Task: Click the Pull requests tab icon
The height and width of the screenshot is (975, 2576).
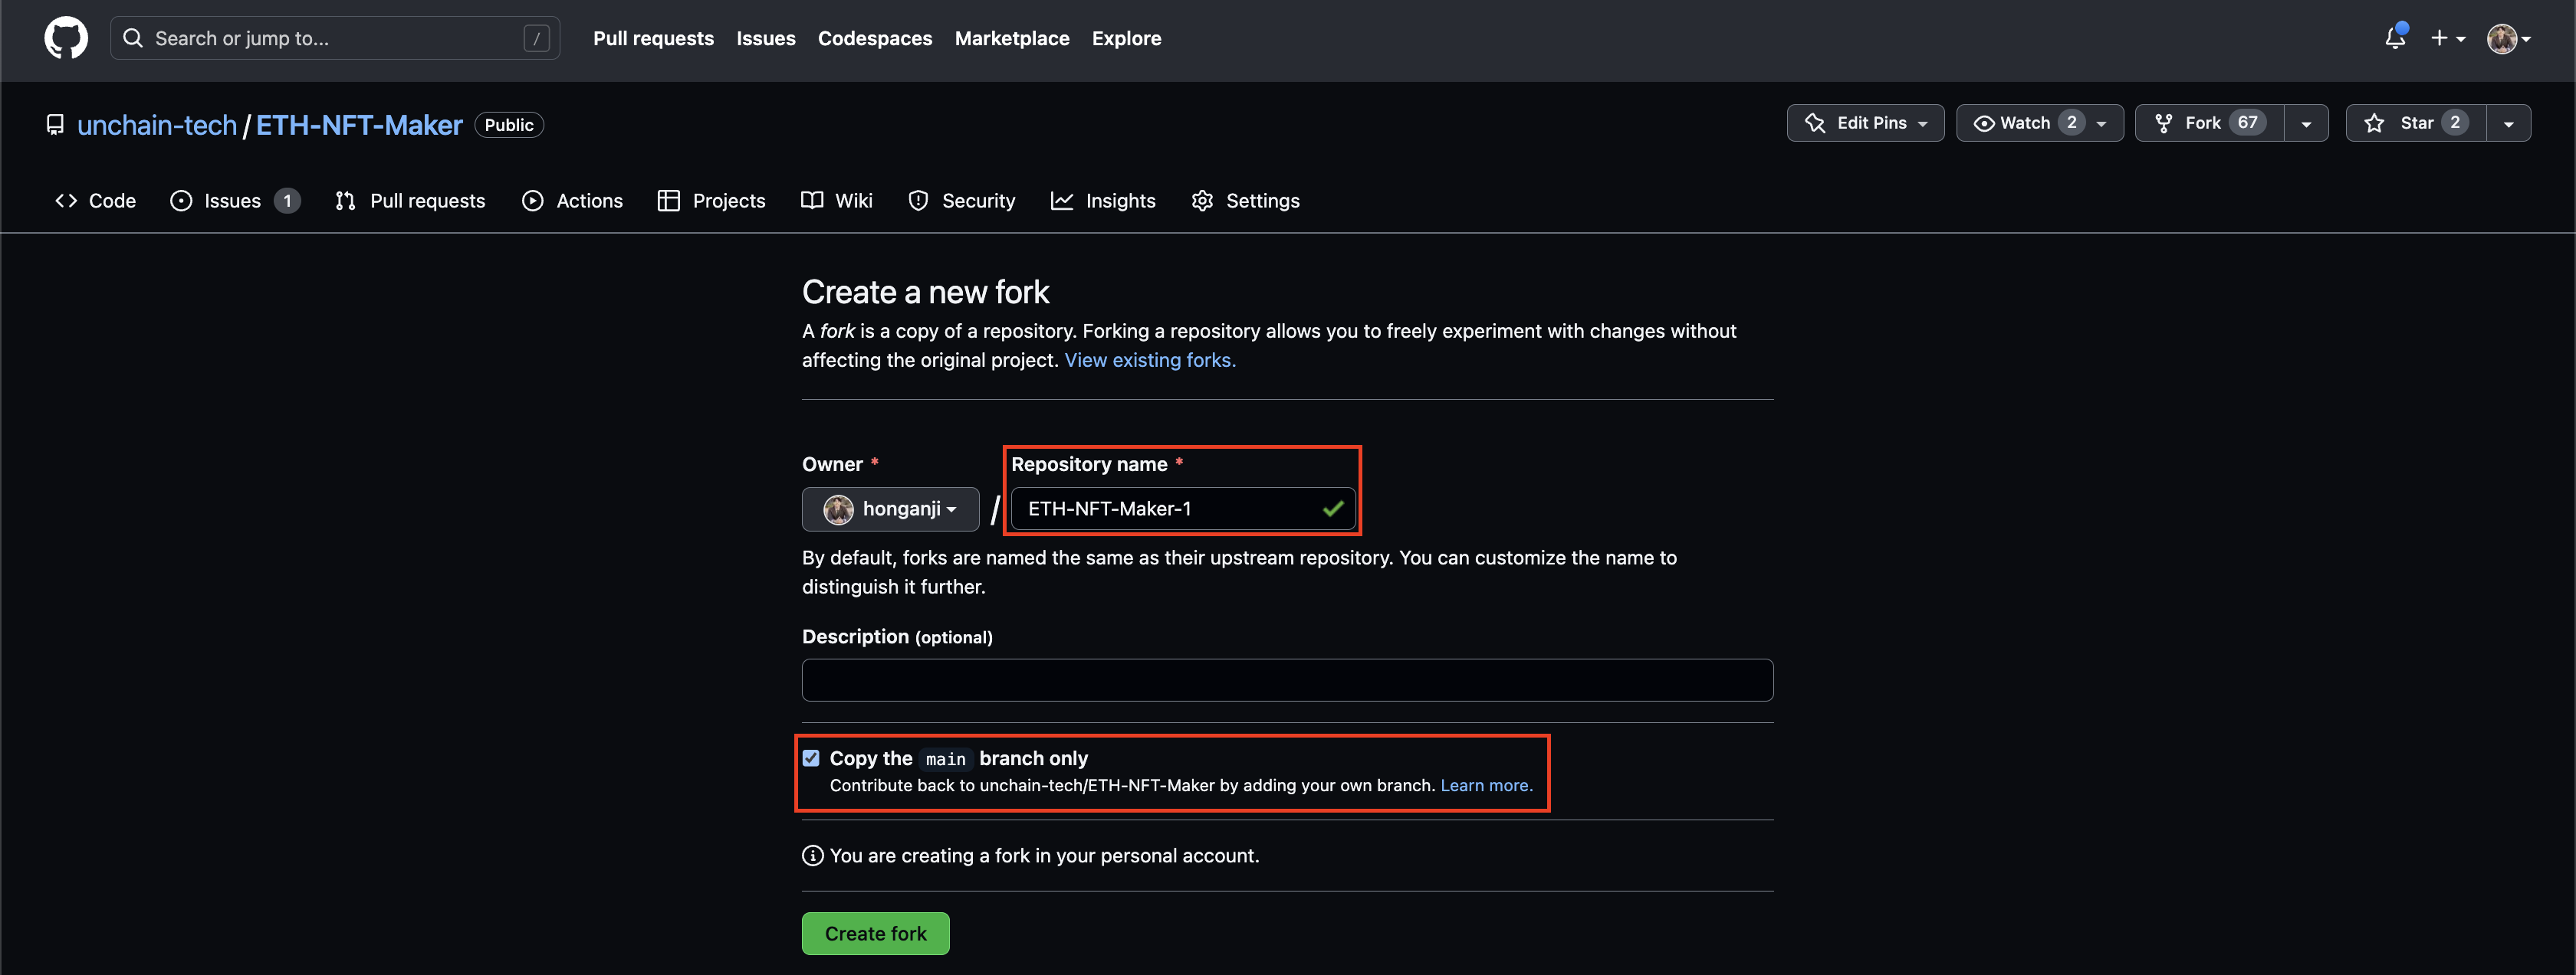Action: [x=346, y=201]
